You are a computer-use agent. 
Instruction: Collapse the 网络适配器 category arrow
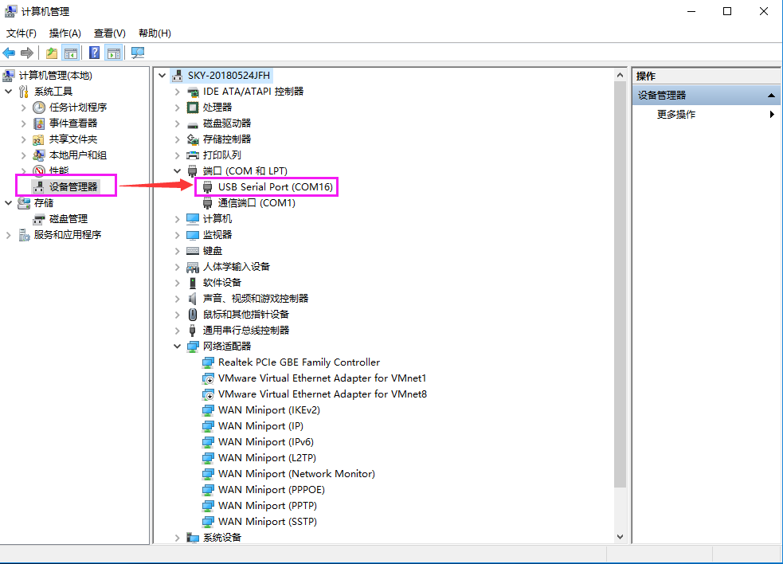(x=177, y=347)
